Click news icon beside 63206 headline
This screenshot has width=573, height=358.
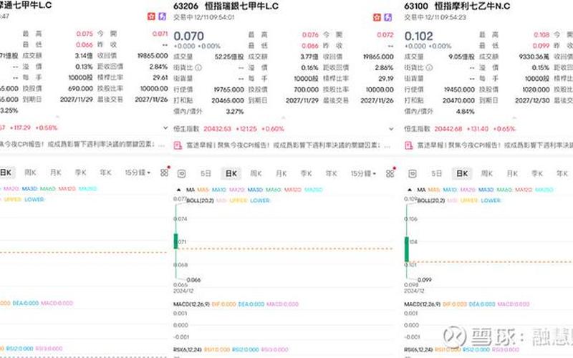click(178, 145)
